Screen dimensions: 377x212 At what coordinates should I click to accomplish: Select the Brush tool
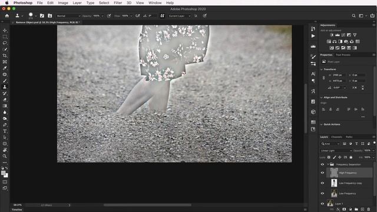[x=5, y=81]
